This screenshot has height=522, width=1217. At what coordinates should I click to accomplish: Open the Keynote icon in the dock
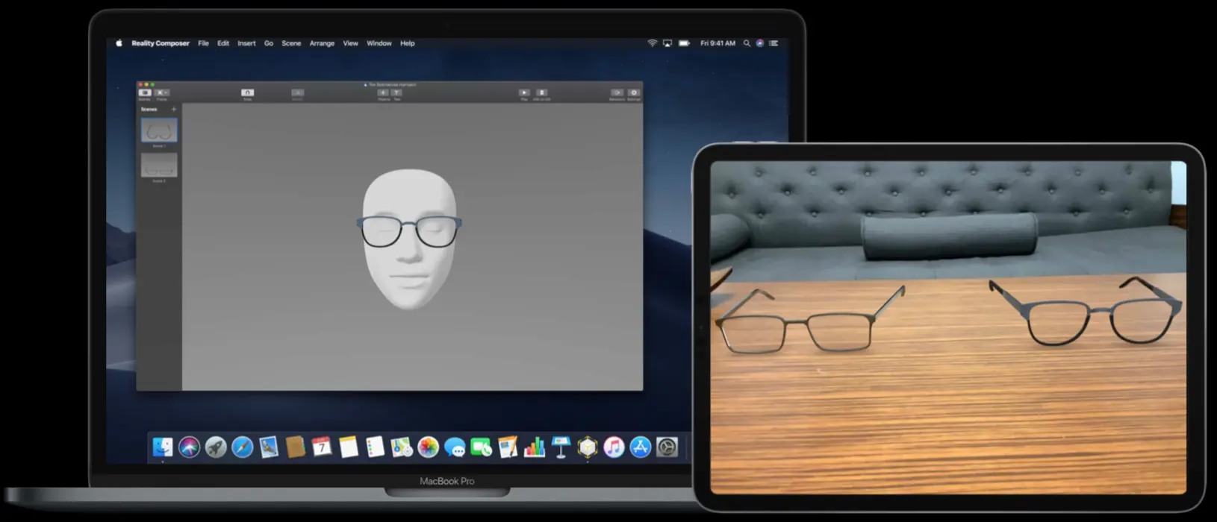click(561, 447)
